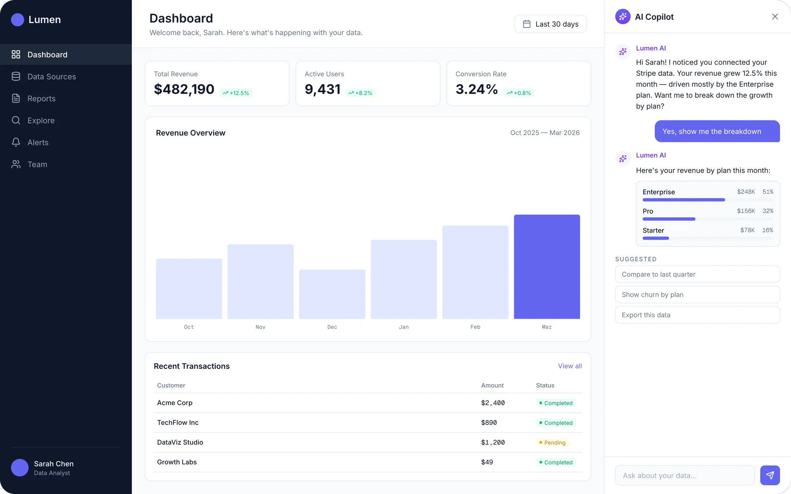The height and width of the screenshot is (494, 791).
Task: Select the Acme Corp transaction row
Action: click(x=368, y=403)
